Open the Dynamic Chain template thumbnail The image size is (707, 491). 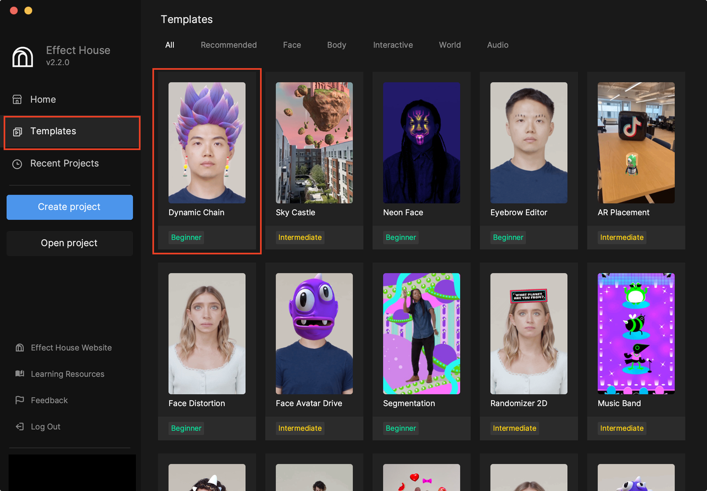pyautogui.click(x=207, y=143)
